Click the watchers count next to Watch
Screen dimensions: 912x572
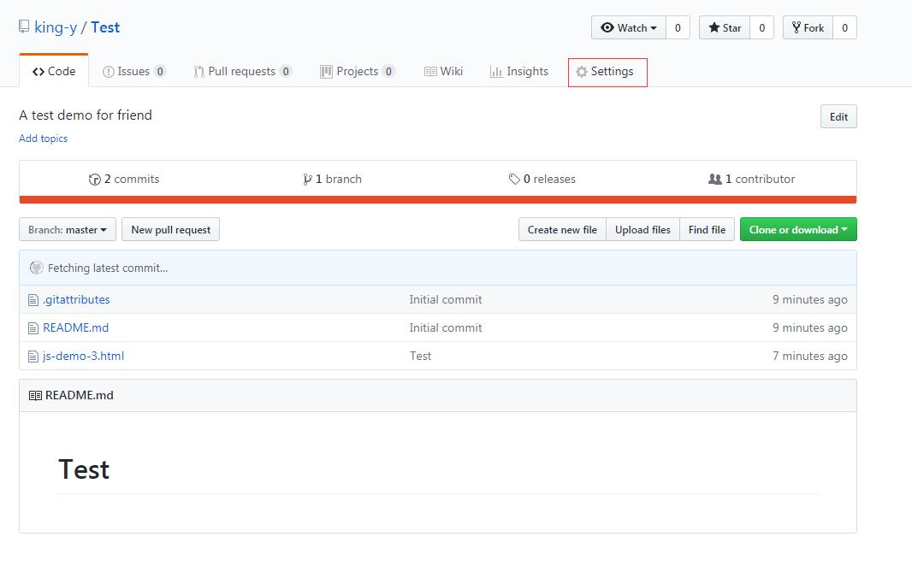[x=678, y=28]
